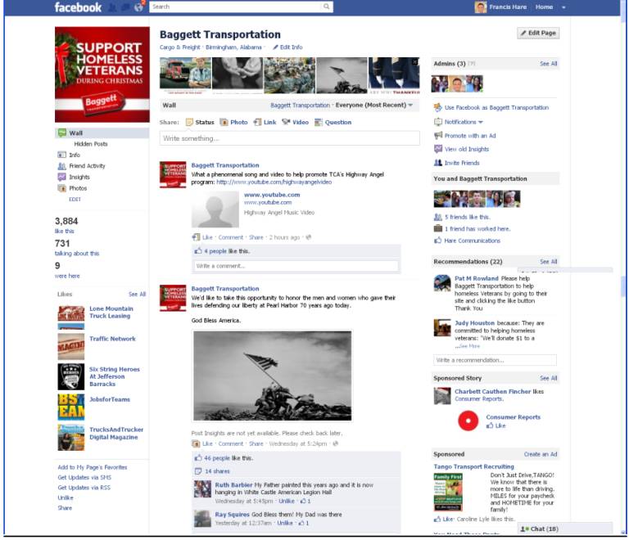
Task: Expand Everyone (Most Recent) wall filter
Action: click(x=373, y=105)
